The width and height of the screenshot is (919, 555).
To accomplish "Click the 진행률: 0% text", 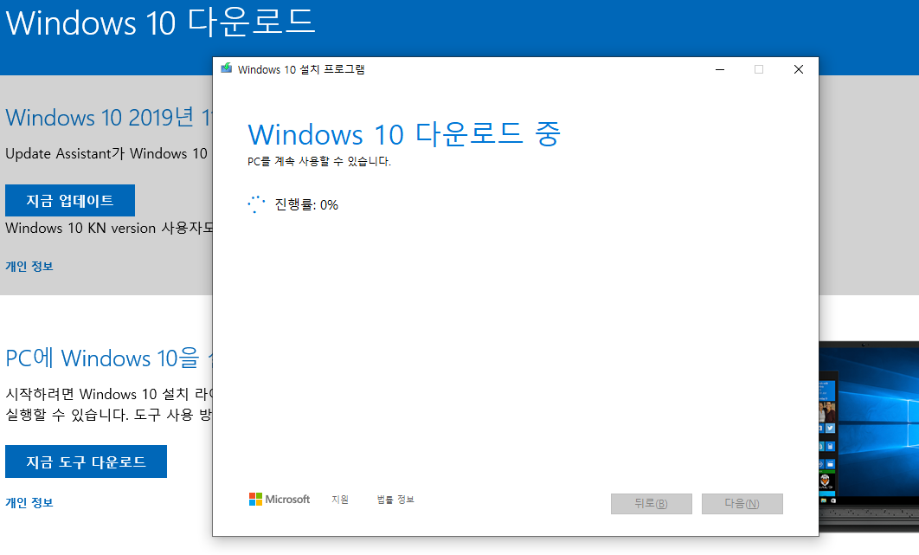I will [x=306, y=204].
